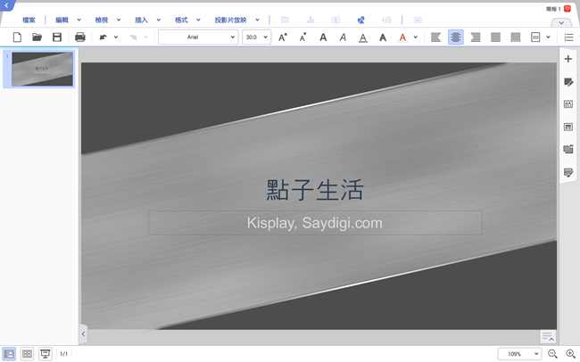Image resolution: width=580 pixels, height=362 pixels.
Task: Increase the font size
Action: pos(283,37)
